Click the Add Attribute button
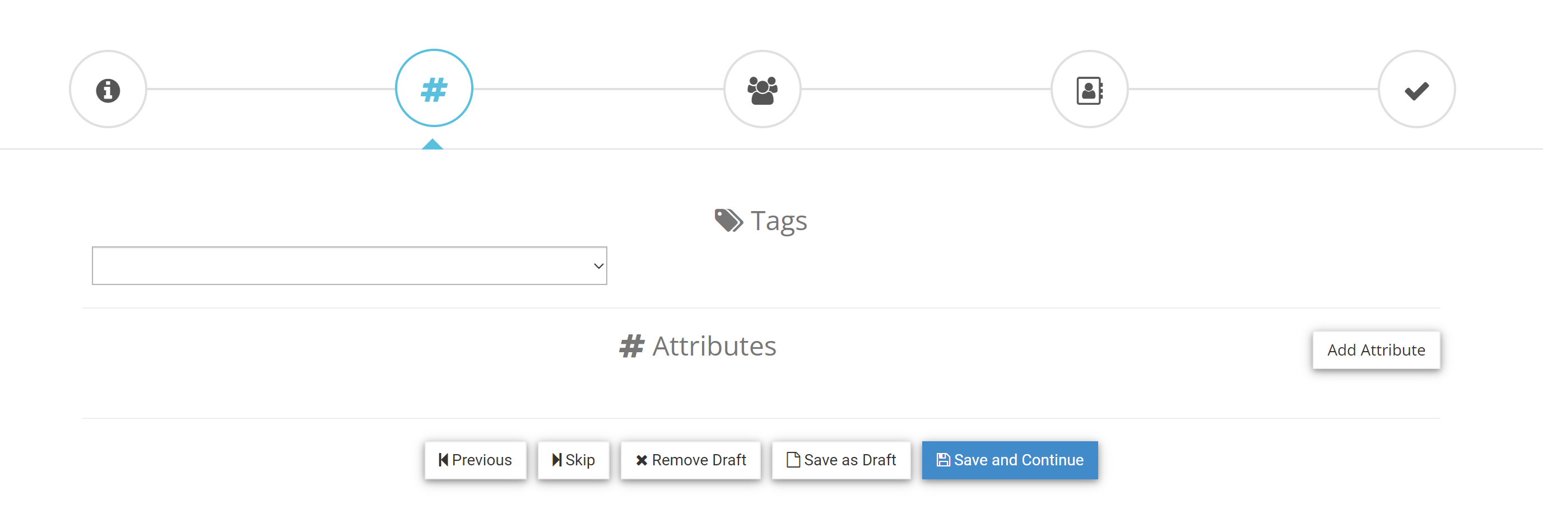The image size is (1543, 523). click(1376, 350)
